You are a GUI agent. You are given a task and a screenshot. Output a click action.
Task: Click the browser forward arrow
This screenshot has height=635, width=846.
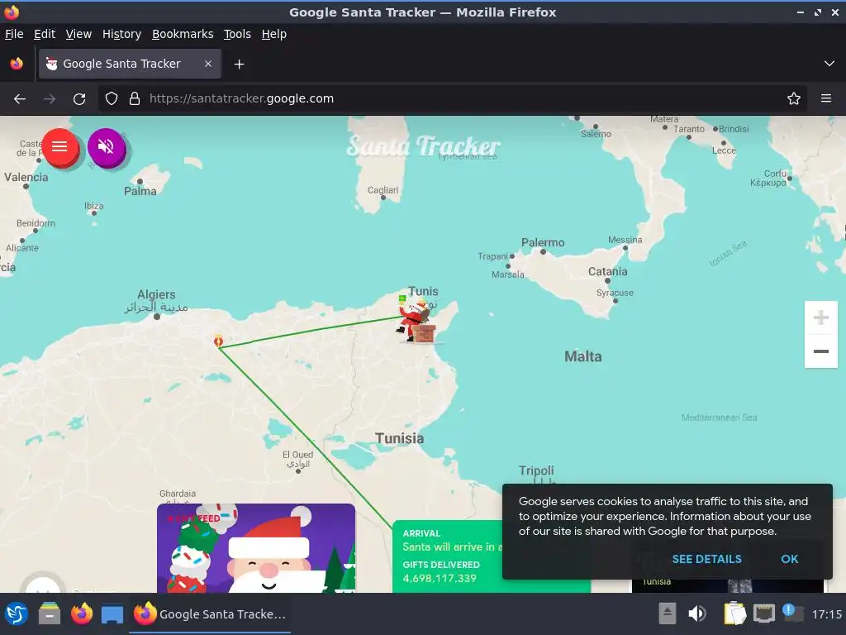click(50, 99)
